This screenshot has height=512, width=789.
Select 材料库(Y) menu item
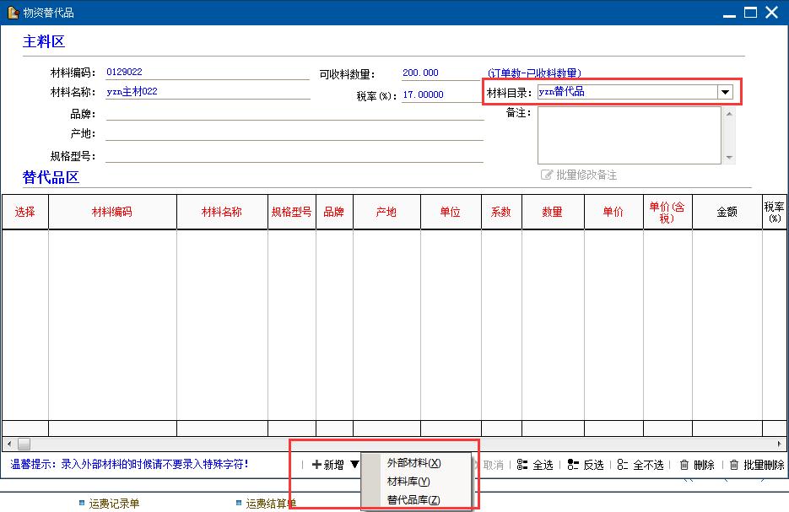(408, 482)
